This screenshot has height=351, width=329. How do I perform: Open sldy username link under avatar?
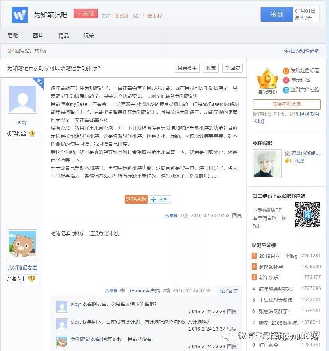tap(22, 122)
